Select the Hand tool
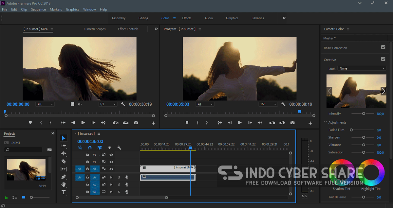 [64, 184]
